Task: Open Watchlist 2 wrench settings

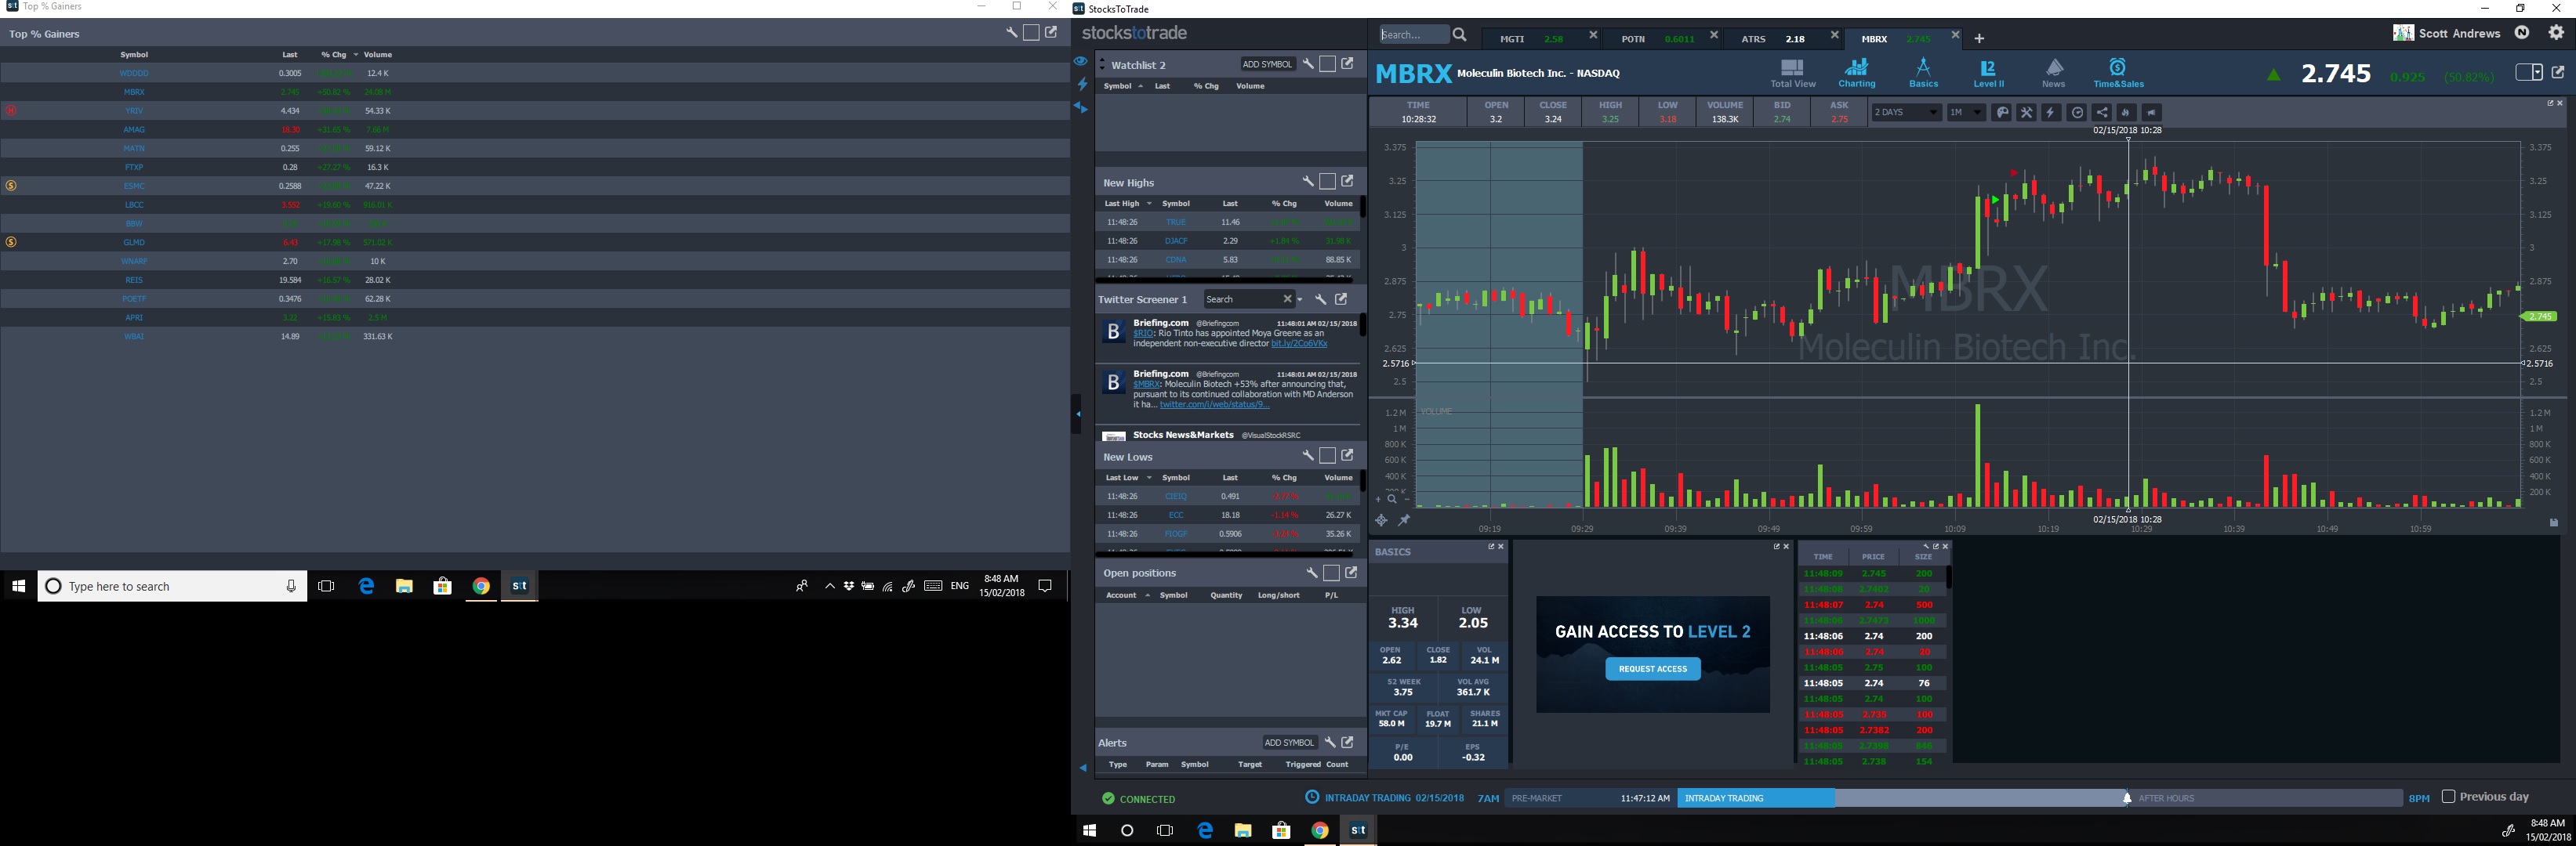Action: pyautogui.click(x=1307, y=64)
